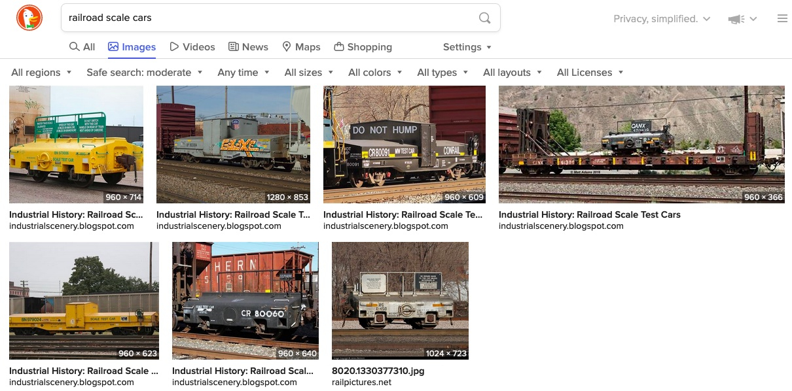Click the Privacy, simplified. dropdown
792x391 pixels.
[661, 19]
